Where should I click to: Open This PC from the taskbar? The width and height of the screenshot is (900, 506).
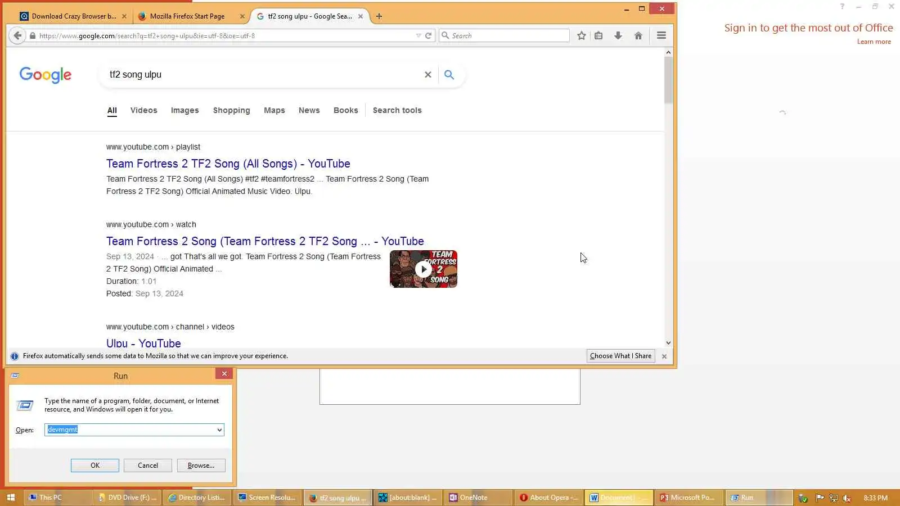[58, 498]
